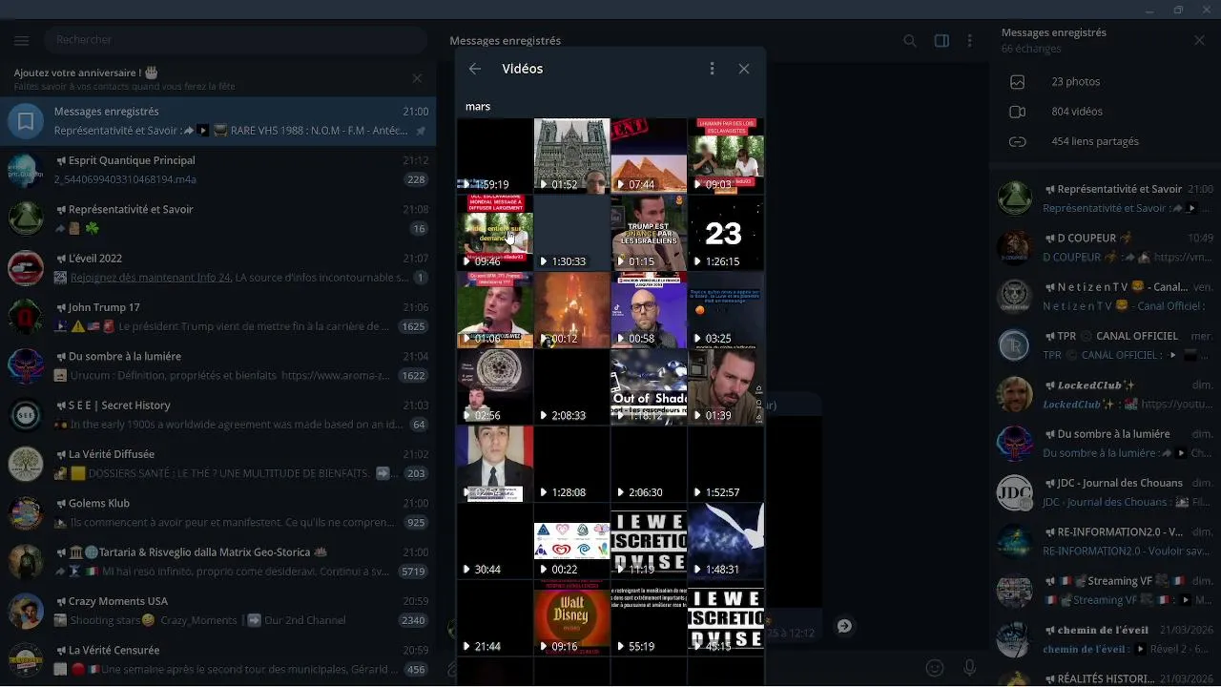Dismiss the birthday suggestion banner
This screenshot has height=687, width=1221.
point(417,78)
